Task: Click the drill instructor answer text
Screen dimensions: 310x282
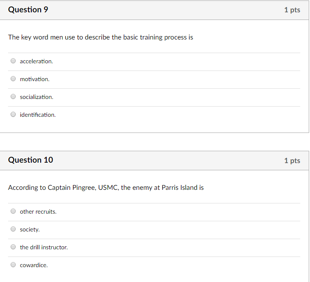Action: click(x=44, y=247)
